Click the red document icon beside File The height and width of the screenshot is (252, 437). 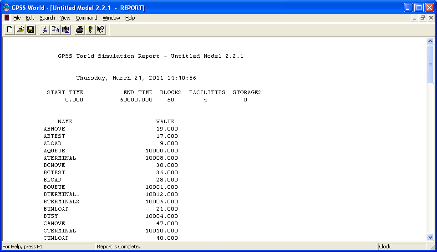point(7,18)
